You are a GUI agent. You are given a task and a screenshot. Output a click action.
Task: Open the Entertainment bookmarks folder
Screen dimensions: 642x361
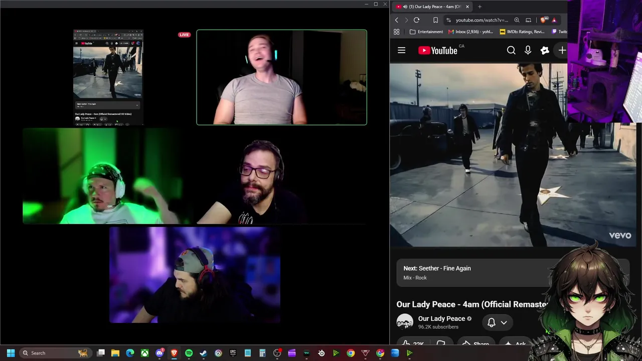(426, 32)
